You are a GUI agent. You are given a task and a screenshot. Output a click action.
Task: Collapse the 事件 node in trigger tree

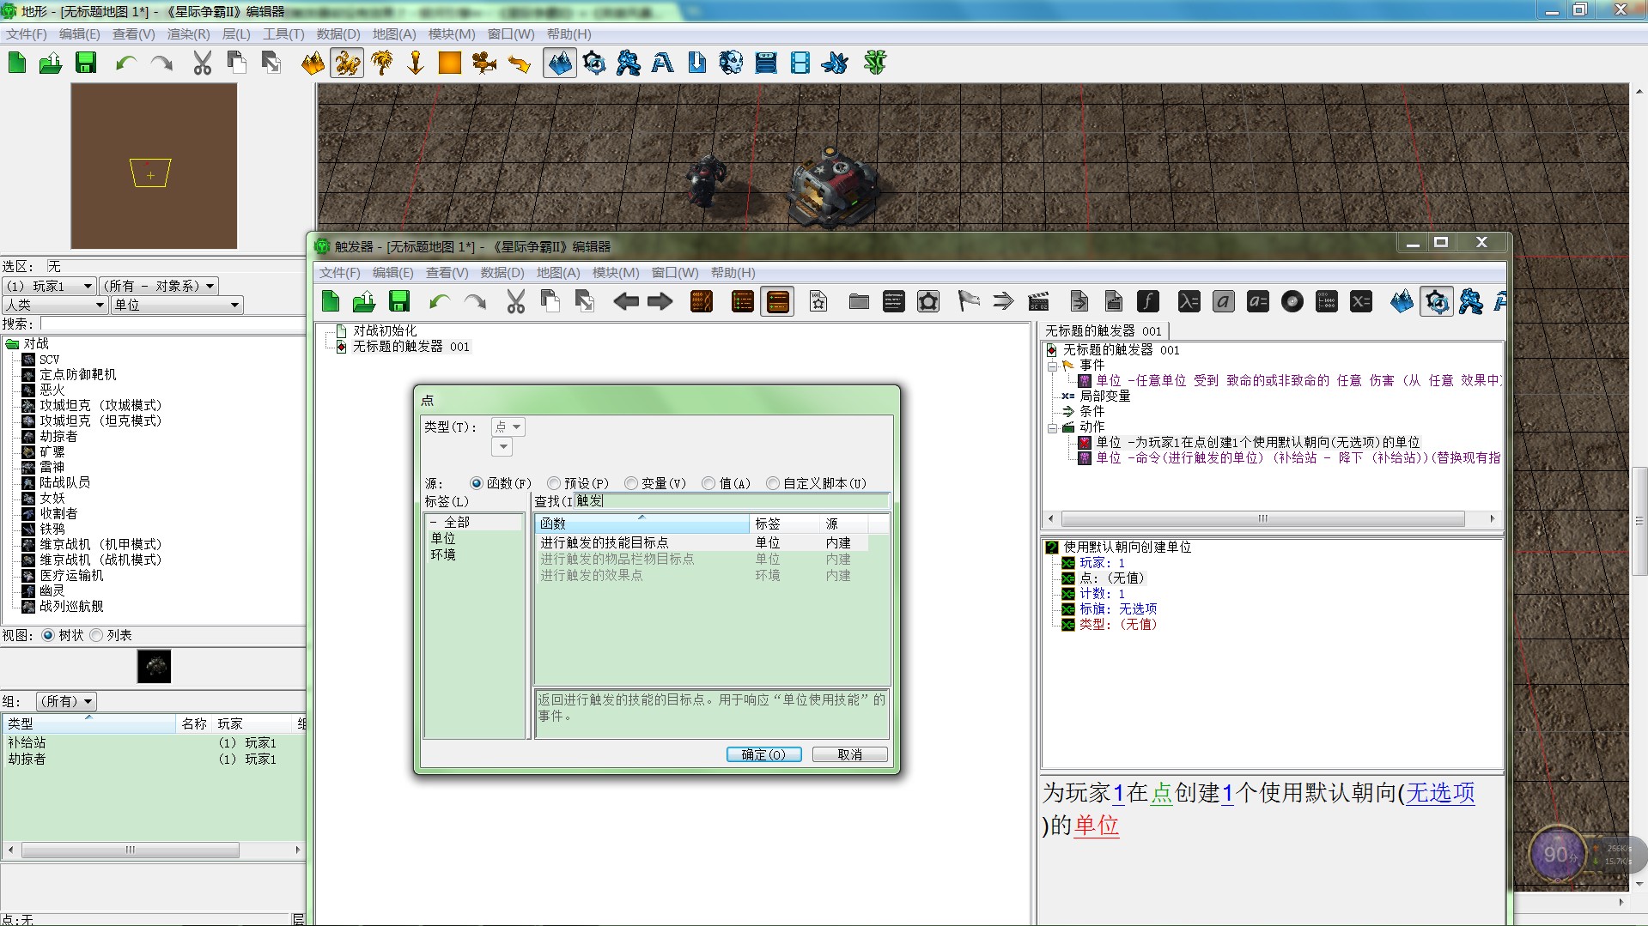tap(1052, 366)
